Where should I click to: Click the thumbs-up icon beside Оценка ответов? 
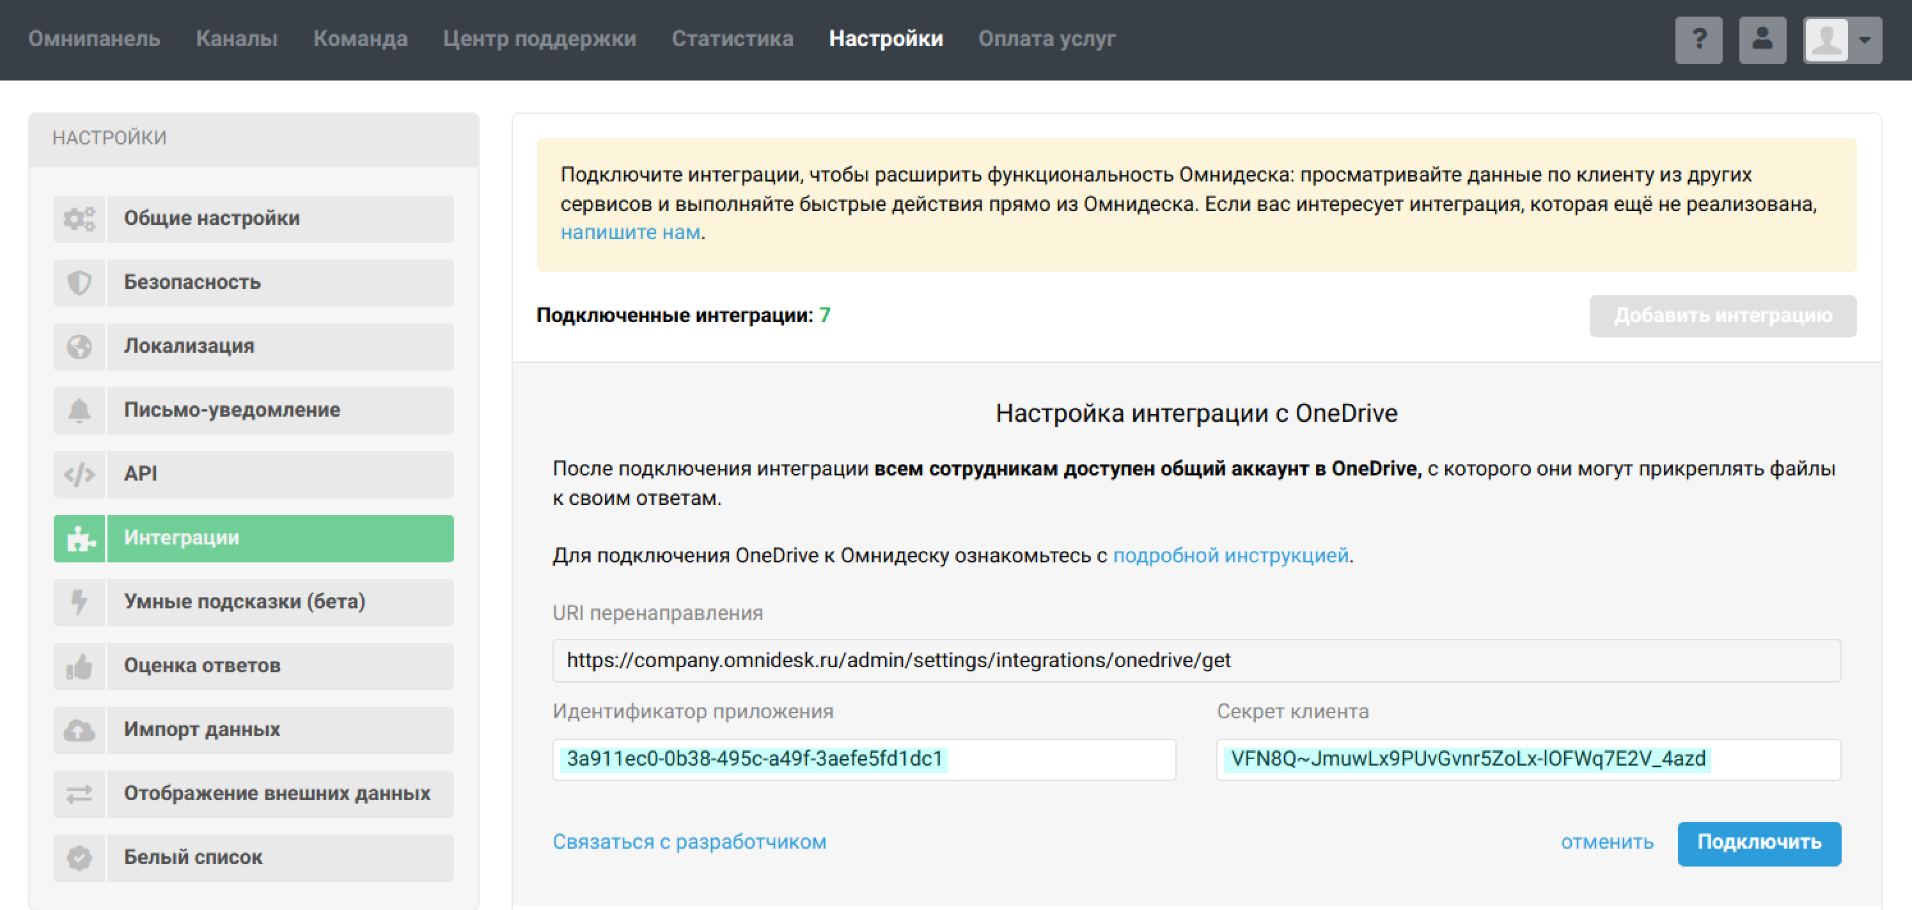(x=79, y=666)
